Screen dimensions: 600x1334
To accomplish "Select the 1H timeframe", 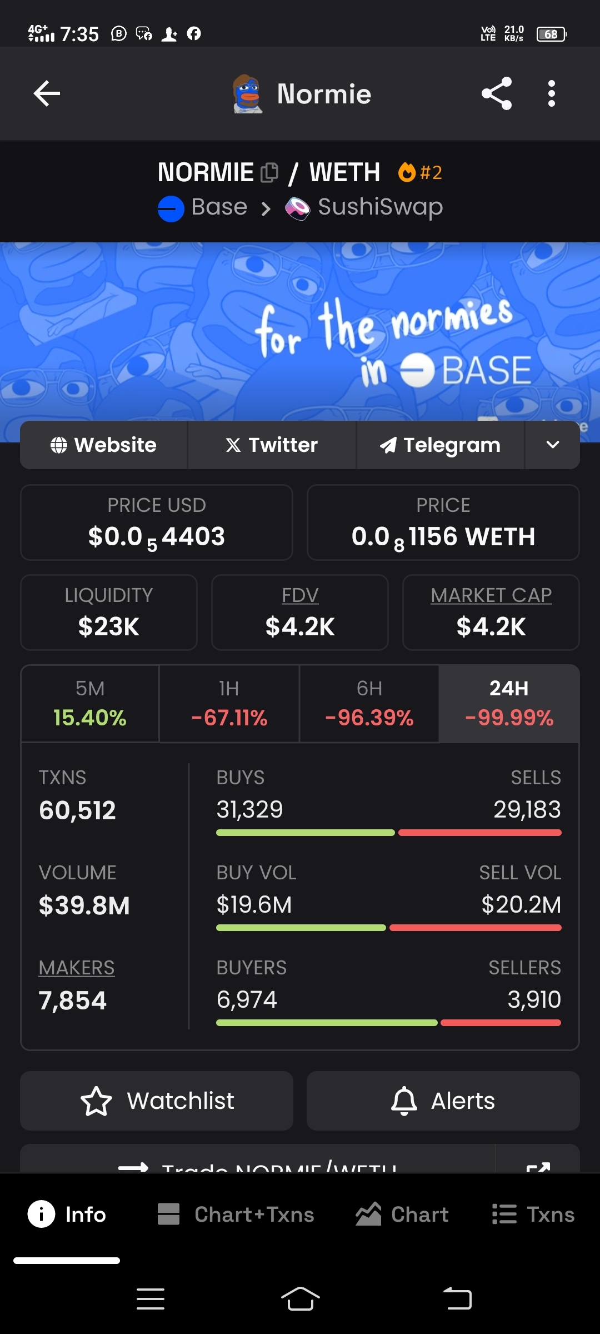I will [229, 704].
